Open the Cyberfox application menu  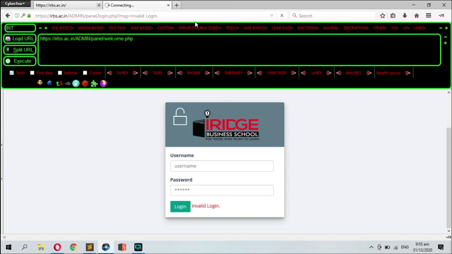pos(15,4)
